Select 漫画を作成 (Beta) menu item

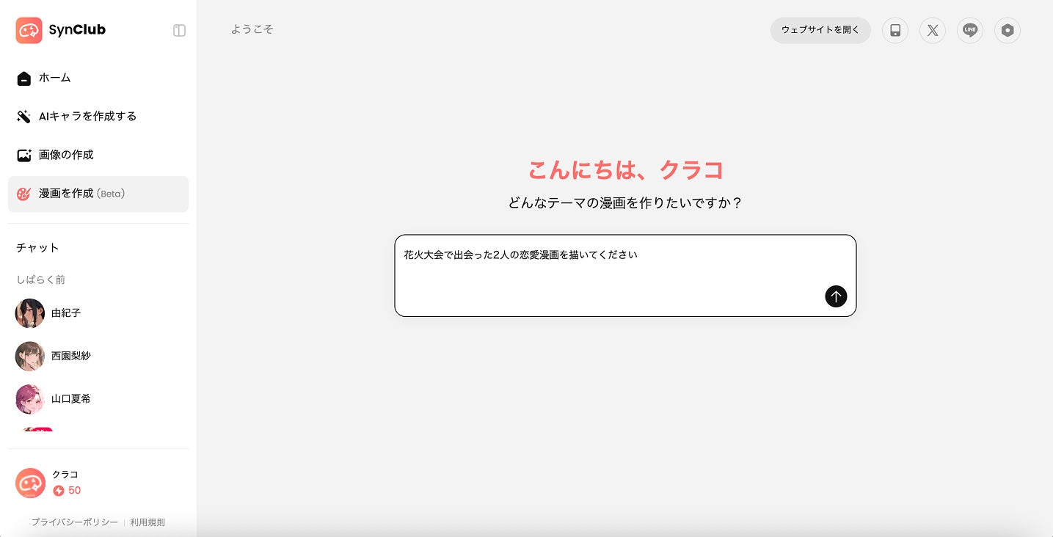pos(98,194)
